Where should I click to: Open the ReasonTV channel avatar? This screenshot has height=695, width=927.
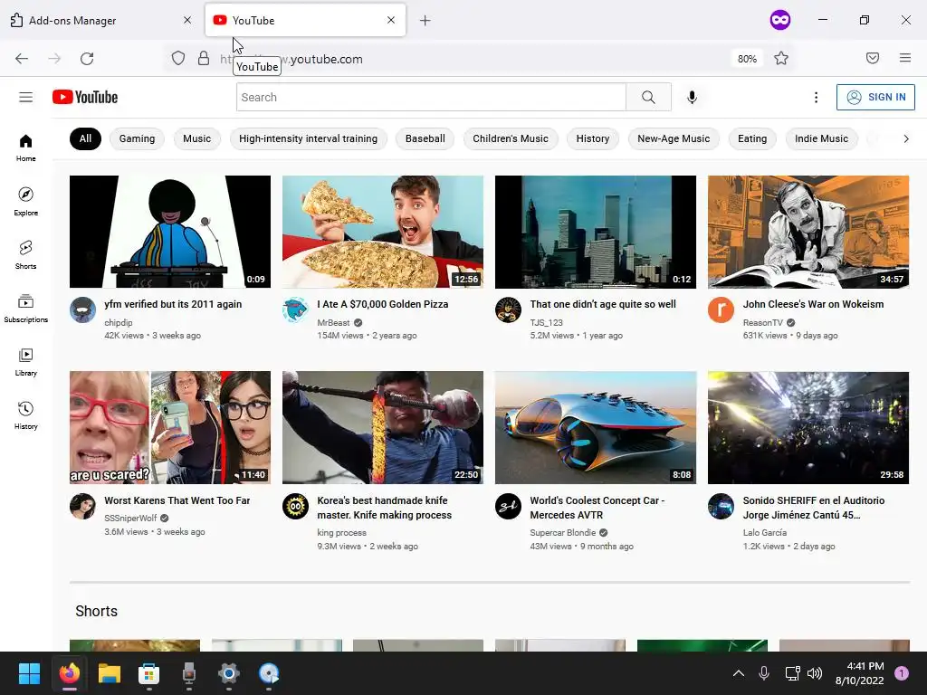pyautogui.click(x=721, y=309)
